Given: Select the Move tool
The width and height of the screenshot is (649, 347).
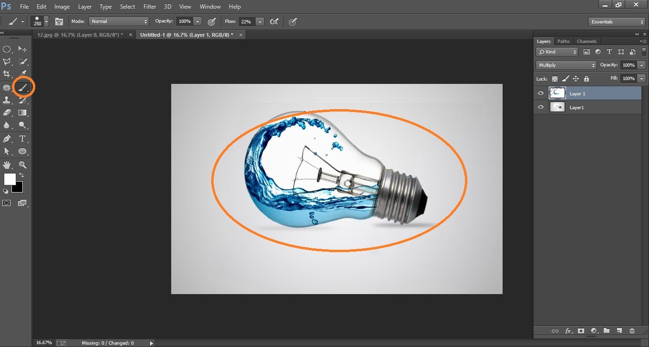Looking at the screenshot, I should 22,49.
